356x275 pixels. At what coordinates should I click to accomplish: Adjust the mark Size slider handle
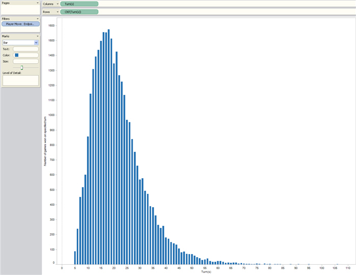point(22,68)
